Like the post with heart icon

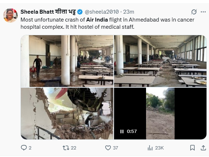pos(108,148)
